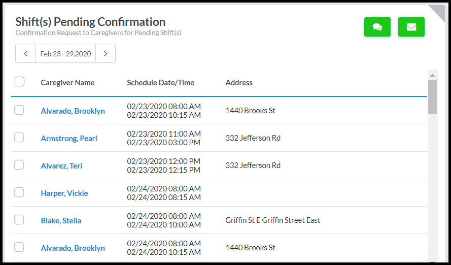Viewport: 451px width, 265px height.
Task: Click the folded corner at top right
Action: [x=438, y=11]
